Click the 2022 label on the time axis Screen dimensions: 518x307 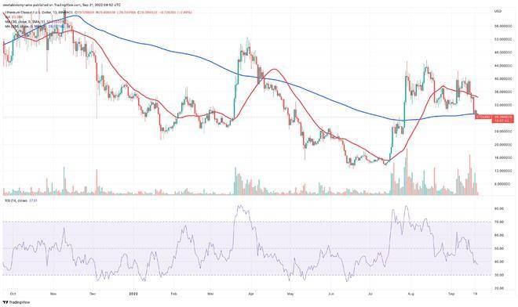click(x=133, y=293)
